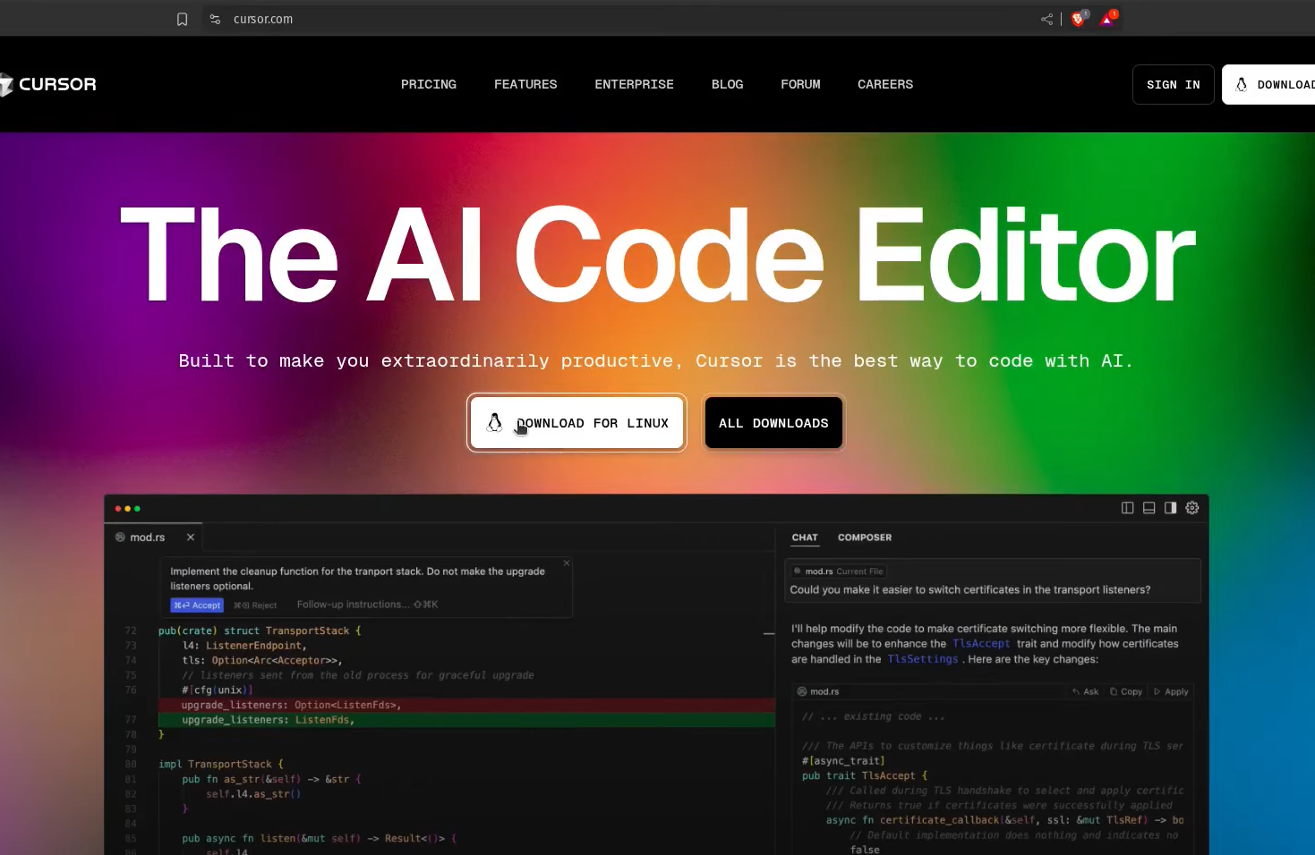Click the code line 'tls: Option<Arc<Acceptor>>,'
Image resolution: width=1315 pixels, height=855 pixels.
[262, 660]
